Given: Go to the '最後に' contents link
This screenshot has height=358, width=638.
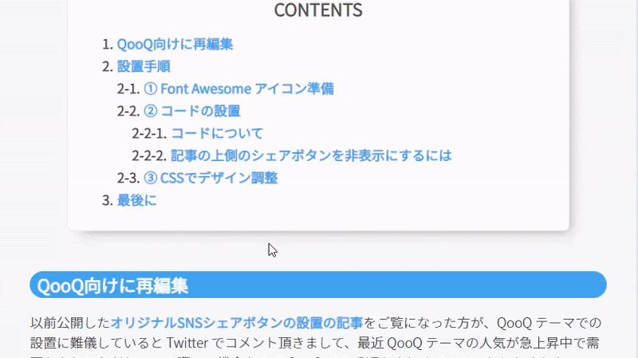Looking at the screenshot, I should pos(136,200).
